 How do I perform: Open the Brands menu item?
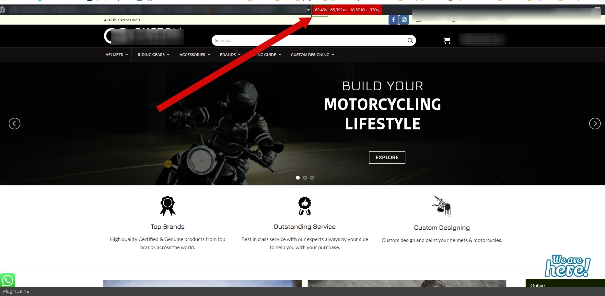[x=230, y=55]
